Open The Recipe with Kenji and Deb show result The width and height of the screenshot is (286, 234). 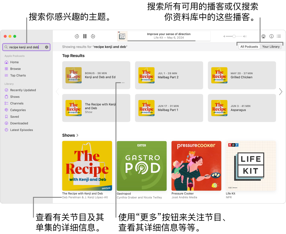pyautogui.click(x=96, y=108)
